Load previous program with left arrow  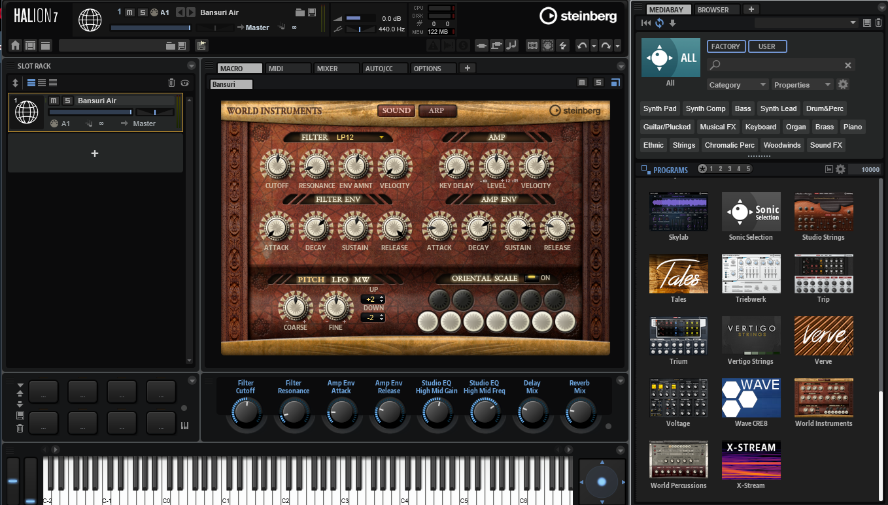tap(180, 12)
